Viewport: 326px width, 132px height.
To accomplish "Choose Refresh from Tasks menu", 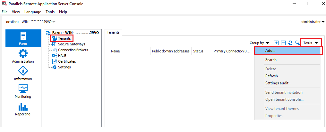I will 287,76.
